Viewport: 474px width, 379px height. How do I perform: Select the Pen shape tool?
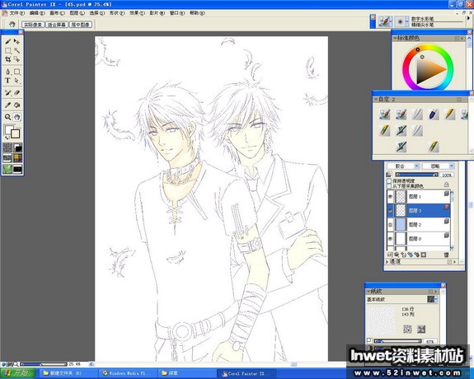click(x=8, y=72)
